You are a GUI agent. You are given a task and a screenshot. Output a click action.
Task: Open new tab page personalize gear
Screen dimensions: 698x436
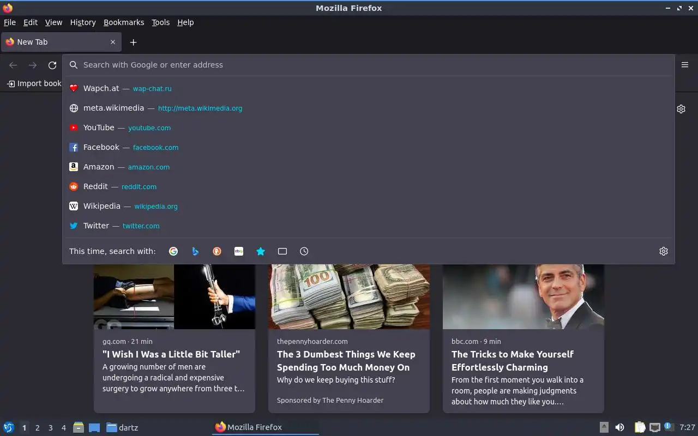tap(681, 109)
